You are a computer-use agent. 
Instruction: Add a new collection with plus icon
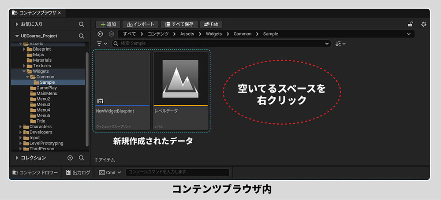click(70, 158)
